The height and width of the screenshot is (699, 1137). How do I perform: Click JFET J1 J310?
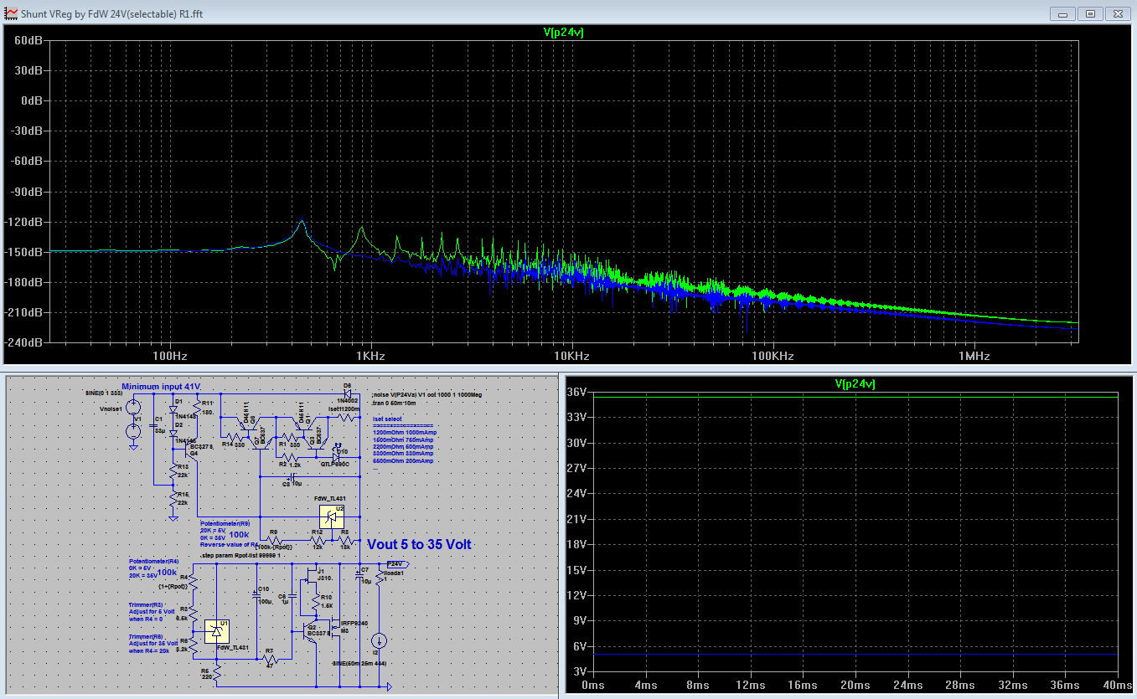pyautogui.click(x=312, y=575)
